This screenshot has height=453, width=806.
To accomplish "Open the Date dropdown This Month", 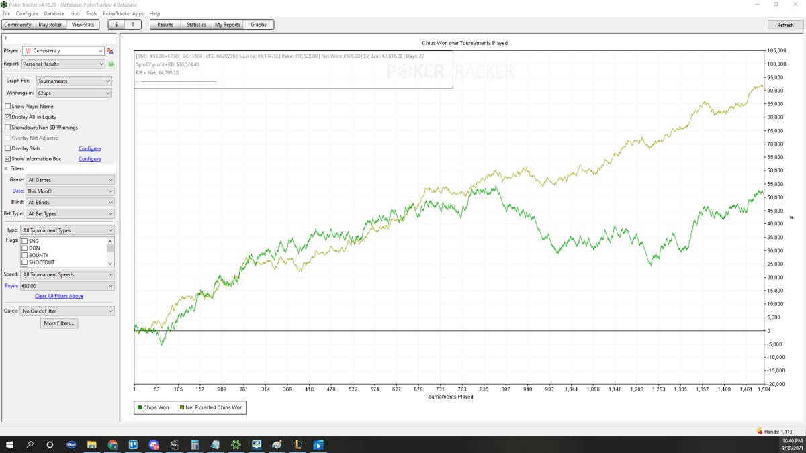I will pos(71,191).
